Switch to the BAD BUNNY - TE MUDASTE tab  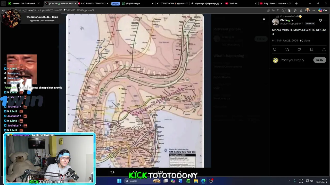[x=93, y=4]
